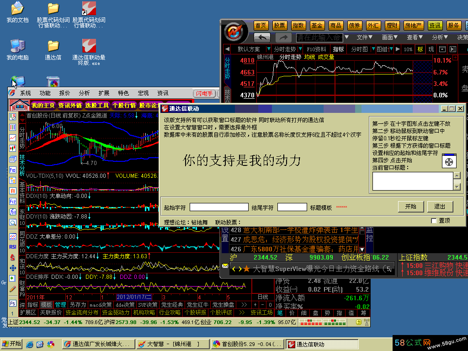Open the 分时图 dropdown arrow

pos(373,48)
